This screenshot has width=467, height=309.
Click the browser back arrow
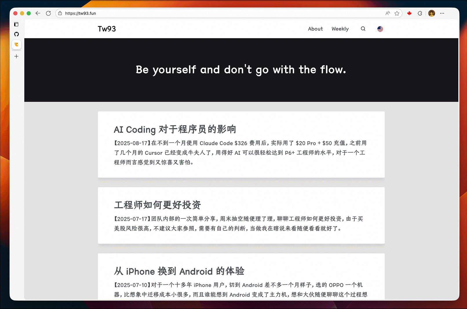pyautogui.click(x=38, y=13)
